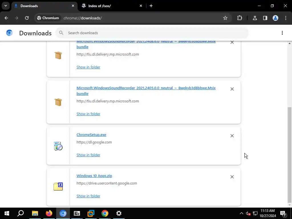Screen dimensions: 292x219
Task: Remove SoundRecorder 2021.2405 entry from list
Action: point(232,89)
